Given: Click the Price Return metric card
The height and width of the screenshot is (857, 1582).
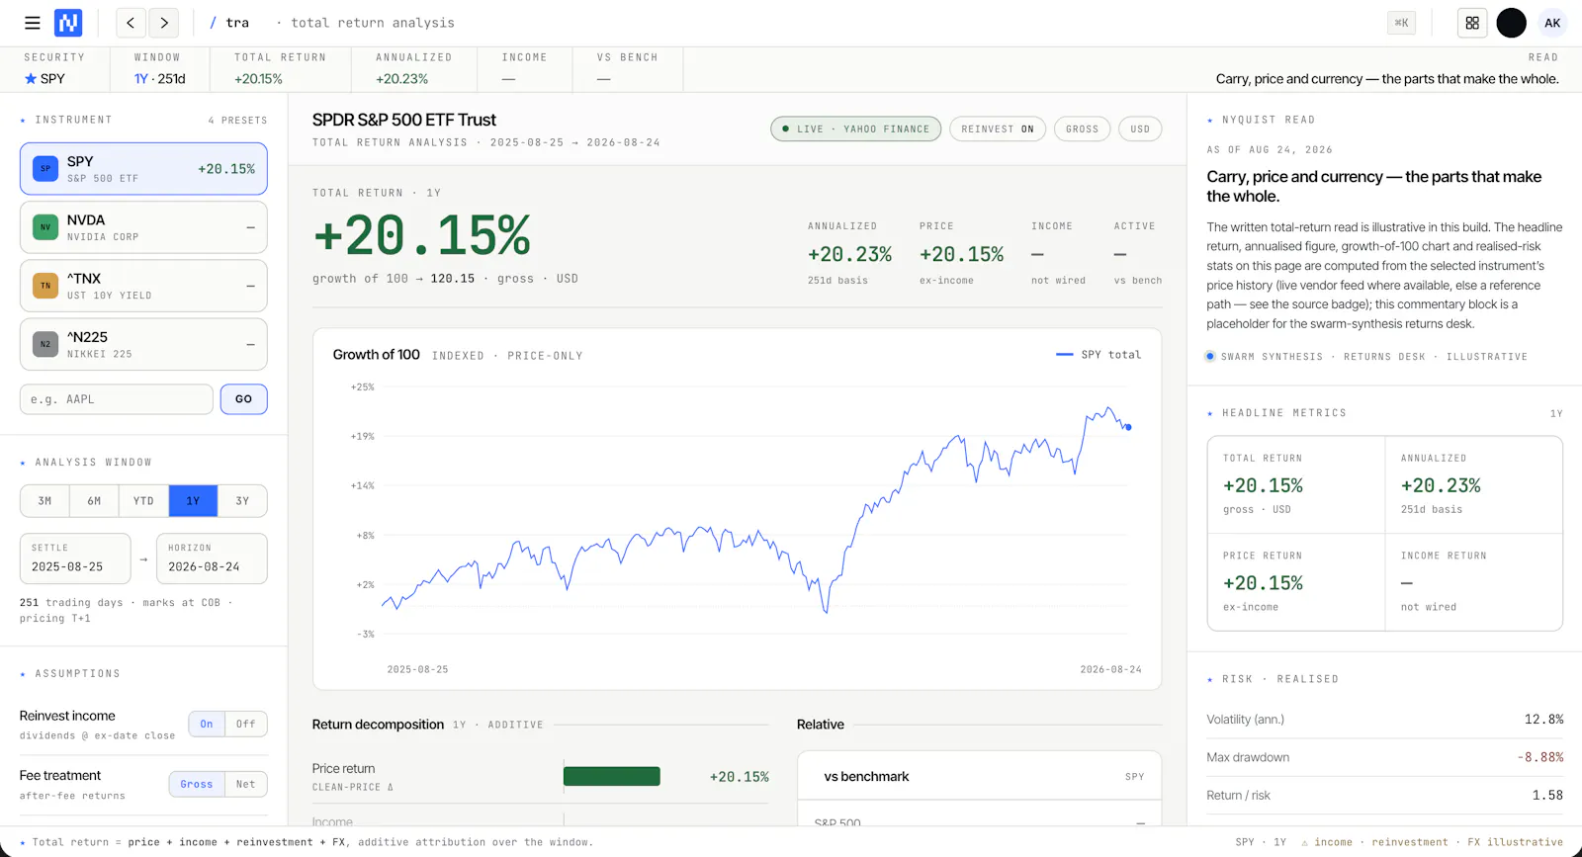Looking at the screenshot, I should pyautogui.click(x=1296, y=582).
